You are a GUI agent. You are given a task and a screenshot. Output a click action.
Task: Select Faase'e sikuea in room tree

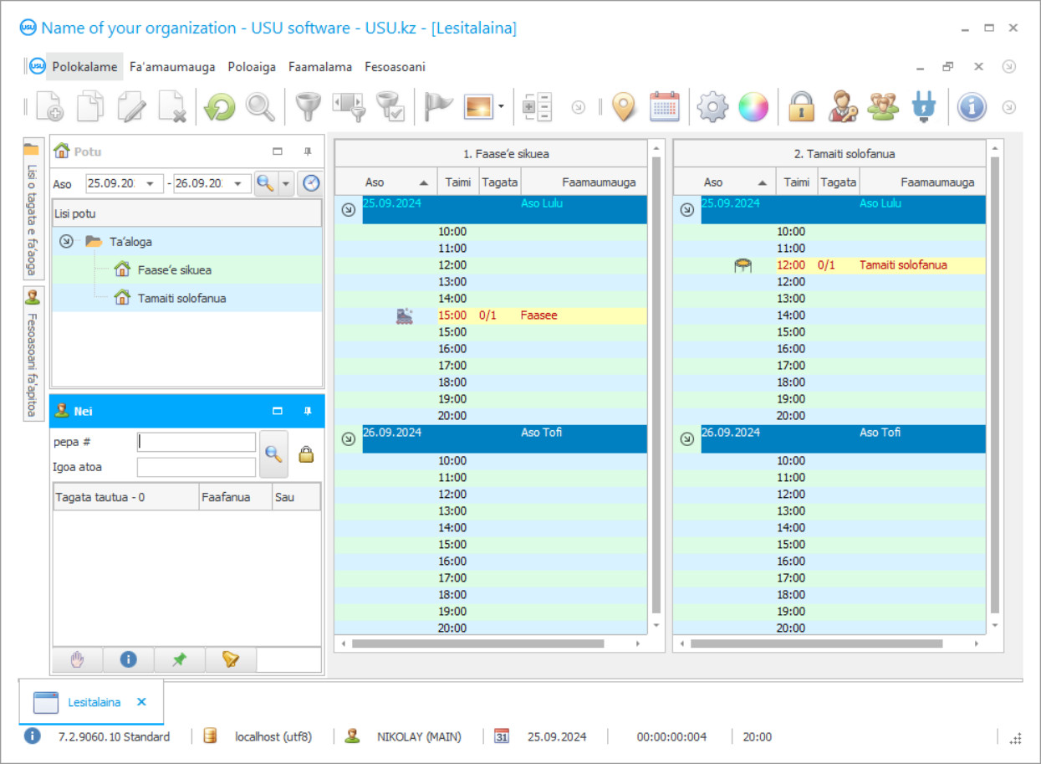[x=175, y=270]
